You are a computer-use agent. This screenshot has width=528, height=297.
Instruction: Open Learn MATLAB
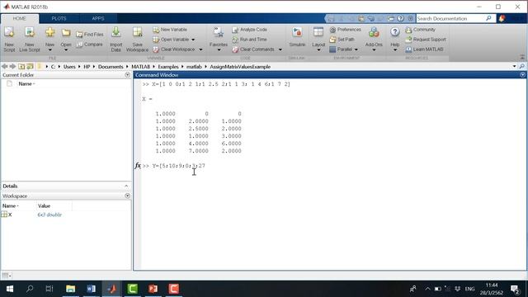click(x=424, y=49)
